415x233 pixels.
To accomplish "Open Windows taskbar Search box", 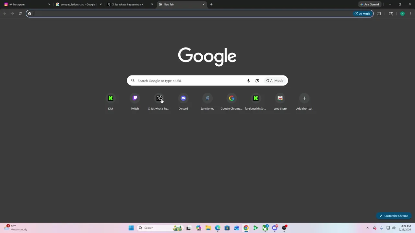I will tap(160, 228).
